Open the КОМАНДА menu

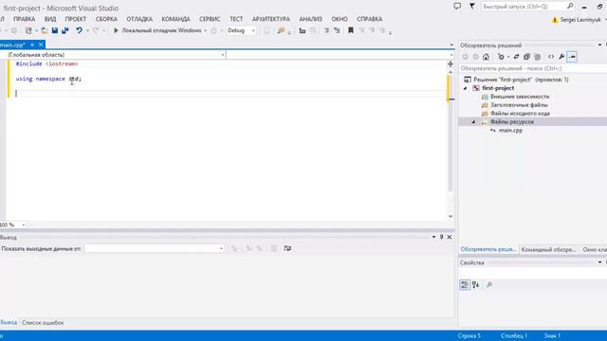tap(175, 19)
